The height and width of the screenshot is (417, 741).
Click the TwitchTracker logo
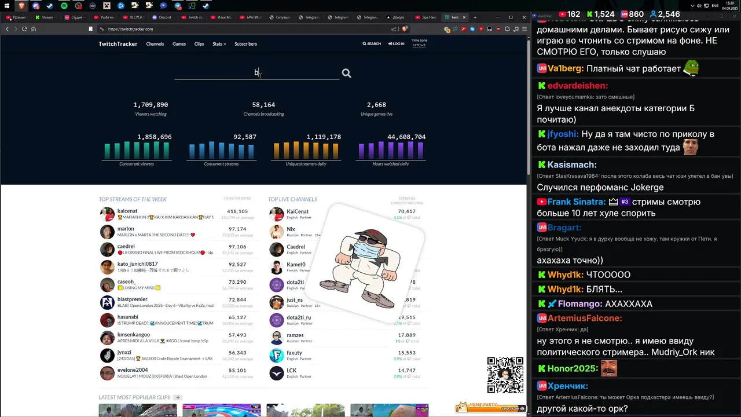118,44
